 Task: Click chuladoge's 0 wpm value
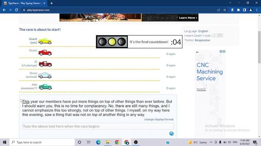[x=171, y=65]
